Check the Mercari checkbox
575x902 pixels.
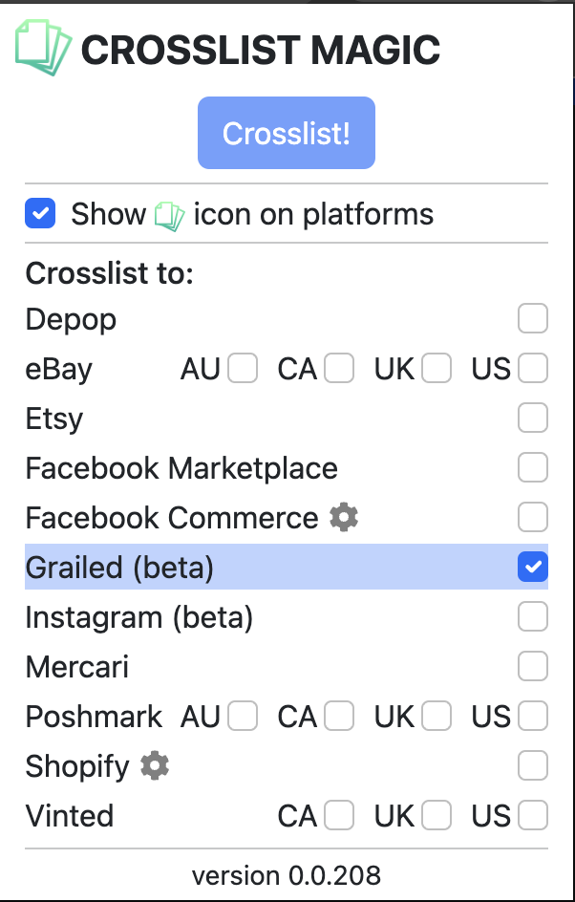pos(532,666)
